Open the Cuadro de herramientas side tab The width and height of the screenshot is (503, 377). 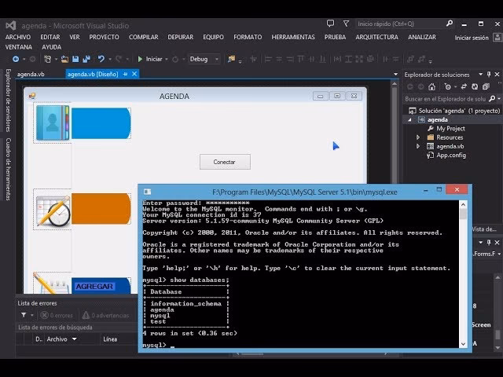pyautogui.click(x=8, y=170)
